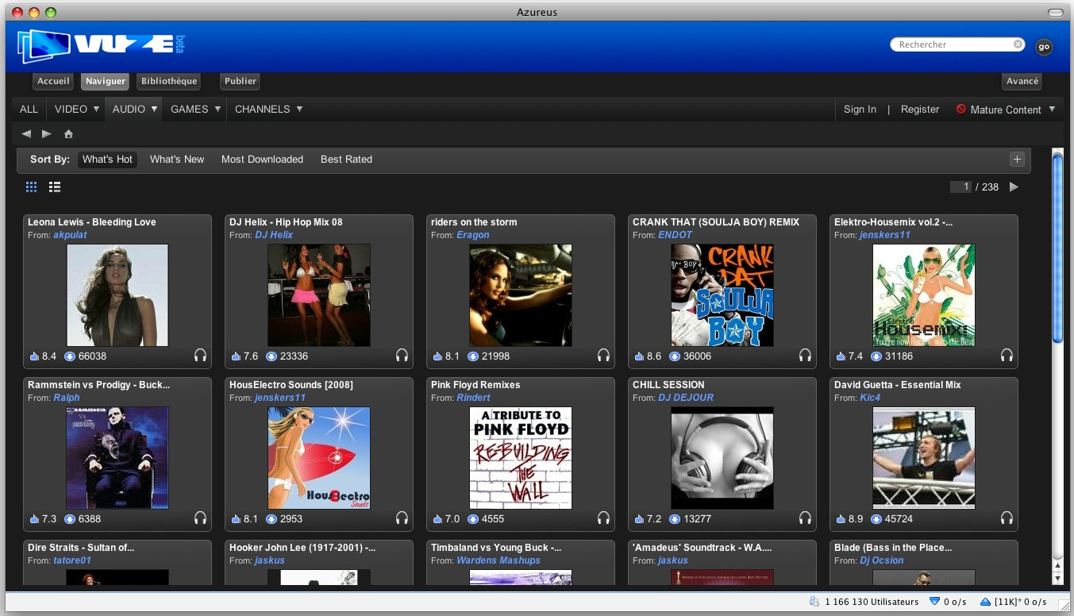Click the Register link

[x=920, y=110]
